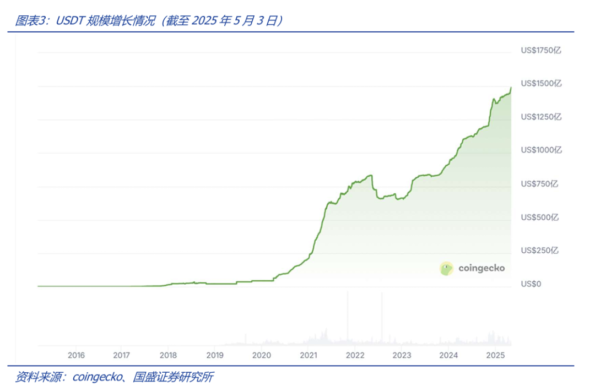The height and width of the screenshot is (386, 595).
Task: Click the coingecko watermark text
Action: pos(481,269)
